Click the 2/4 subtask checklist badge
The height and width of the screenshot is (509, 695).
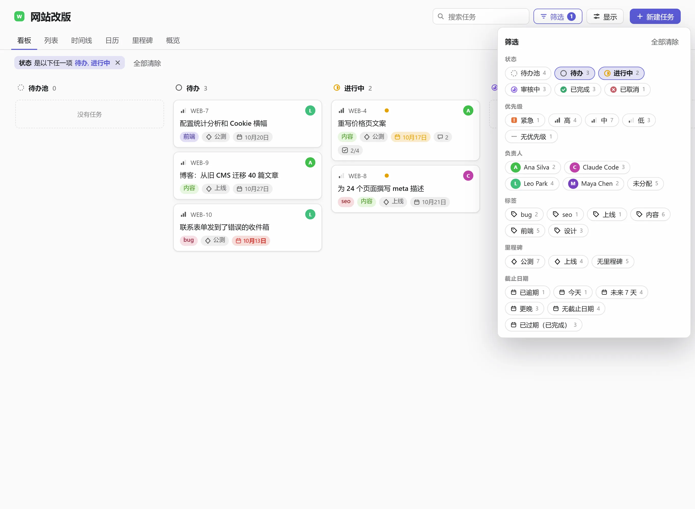click(350, 150)
